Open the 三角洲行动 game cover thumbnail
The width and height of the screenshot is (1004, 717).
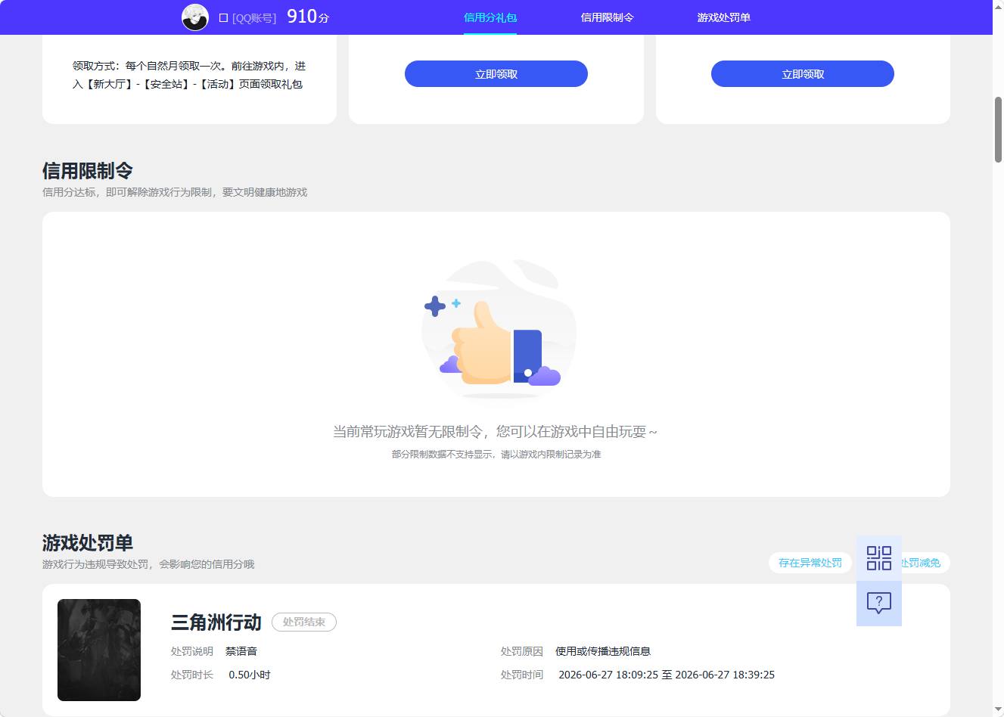tap(99, 650)
